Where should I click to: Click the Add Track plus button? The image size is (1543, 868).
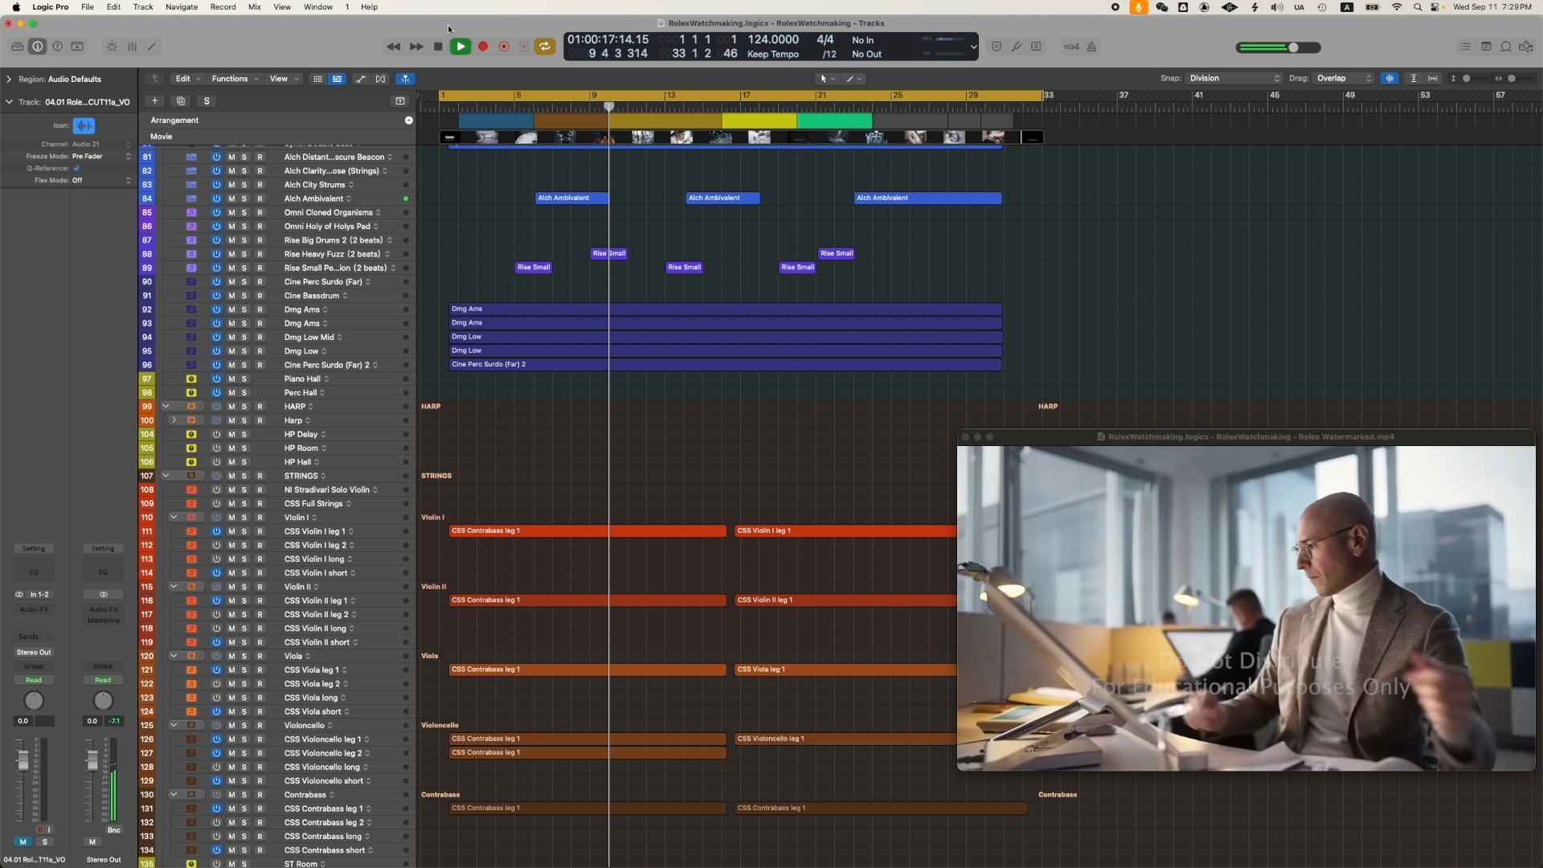tap(153, 100)
